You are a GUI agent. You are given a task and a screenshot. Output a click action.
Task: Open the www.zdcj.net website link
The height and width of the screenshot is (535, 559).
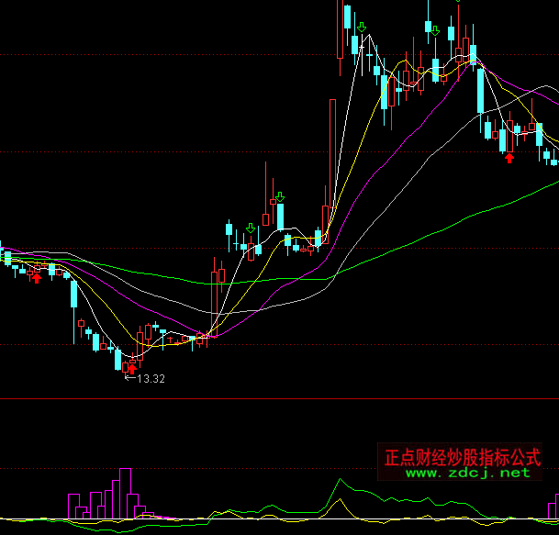(467, 473)
